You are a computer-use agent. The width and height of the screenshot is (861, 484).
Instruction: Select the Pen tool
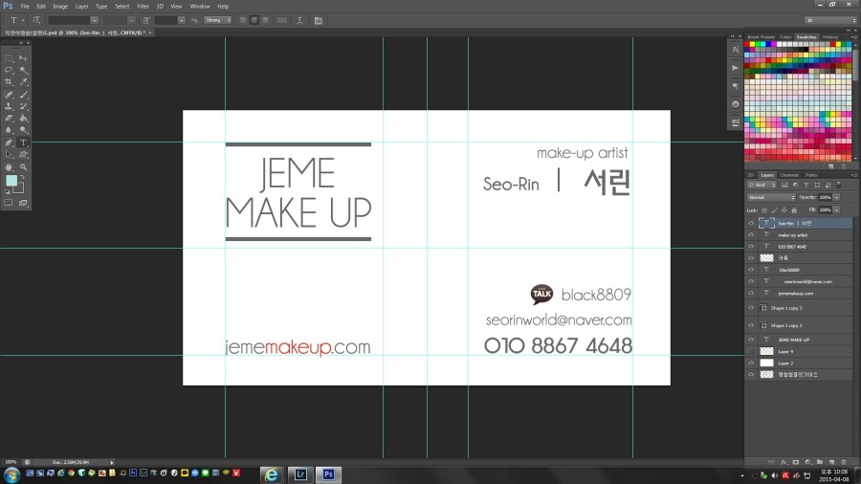point(9,143)
